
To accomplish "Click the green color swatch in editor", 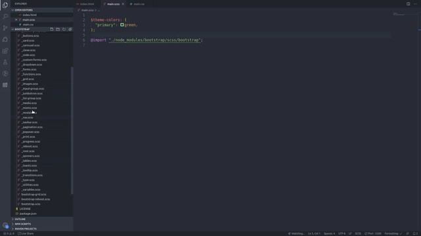I will point(122,25).
